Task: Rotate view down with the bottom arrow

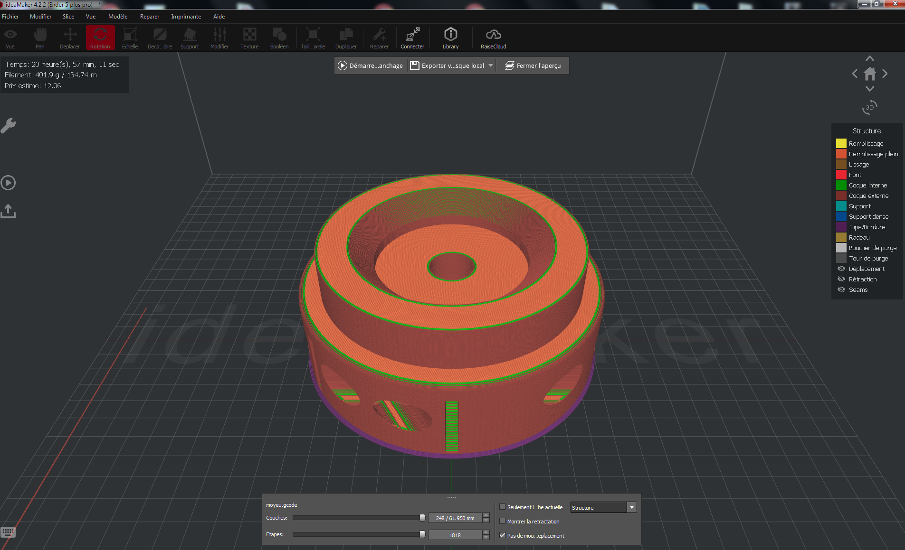Action: 870,89
